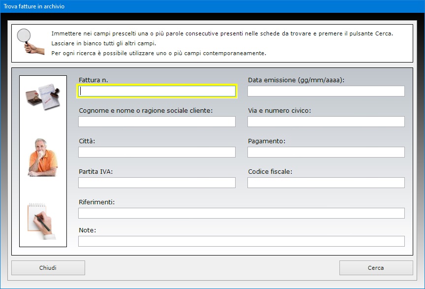Click the magnifying glass search icon
Viewport: 425px width, 289px height.
point(30,41)
